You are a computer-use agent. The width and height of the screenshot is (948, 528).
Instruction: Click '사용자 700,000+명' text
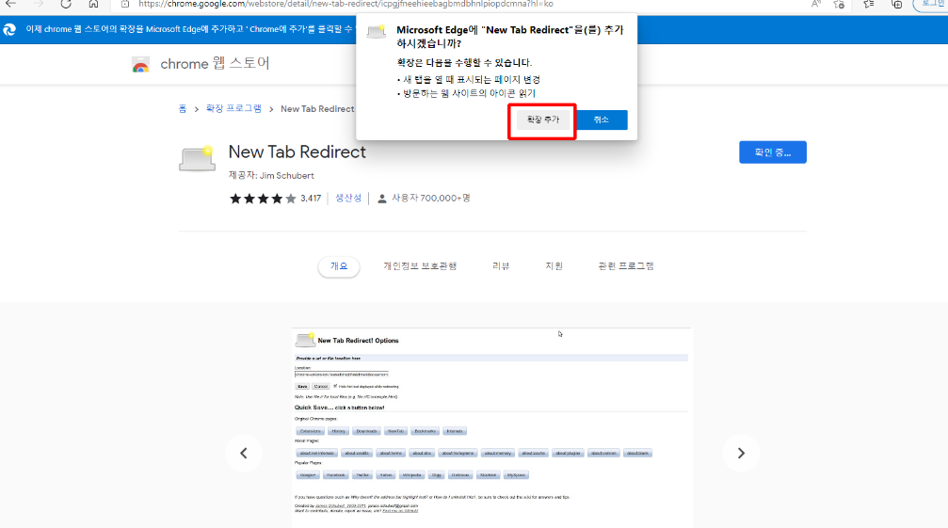[x=430, y=199]
